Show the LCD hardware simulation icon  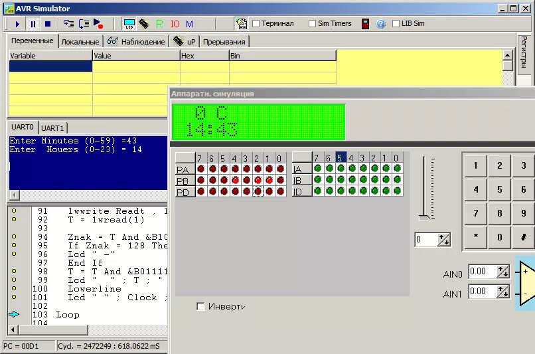point(129,23)
